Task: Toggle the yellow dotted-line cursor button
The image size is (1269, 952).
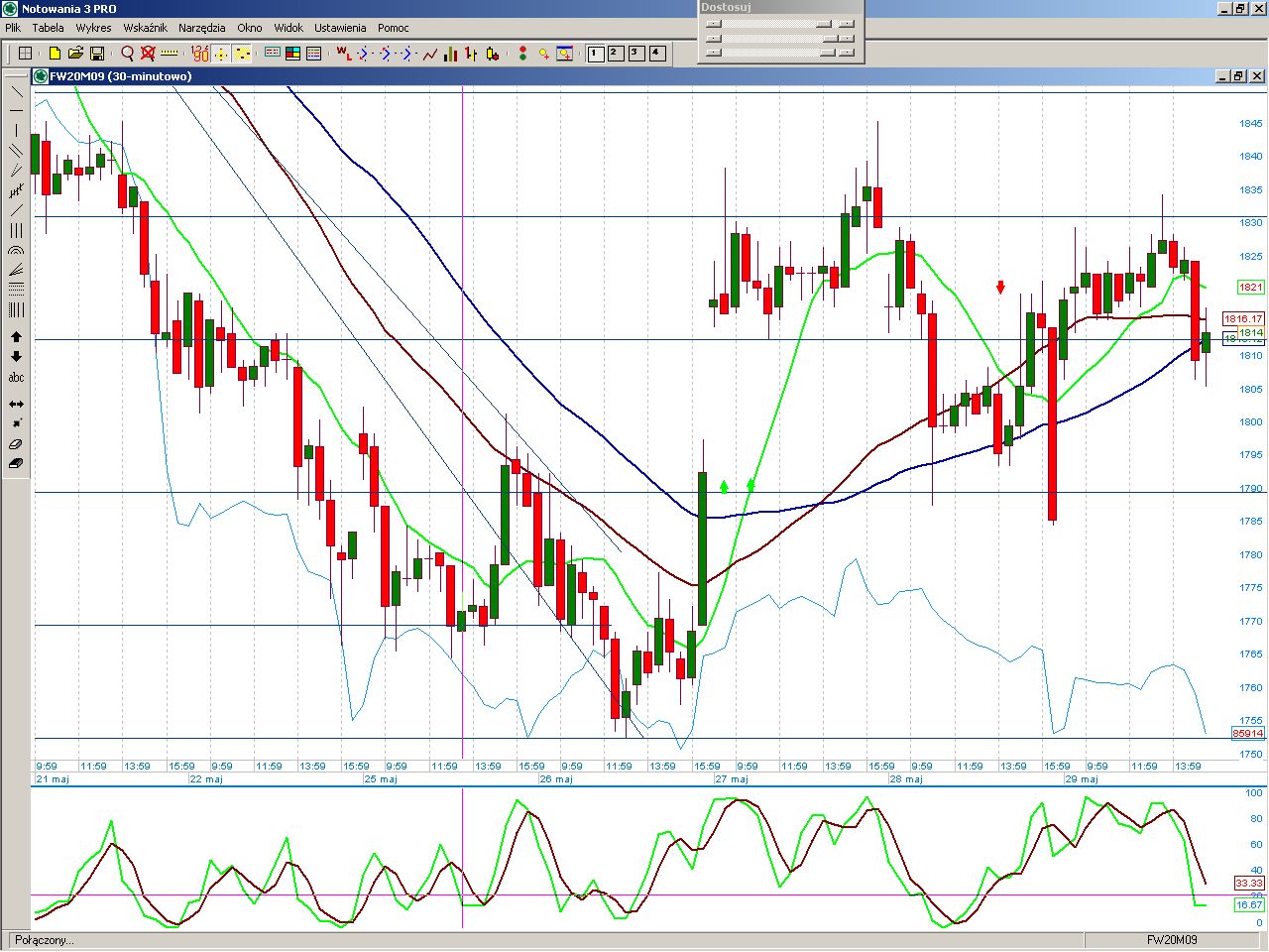Action: click(243, 54)
